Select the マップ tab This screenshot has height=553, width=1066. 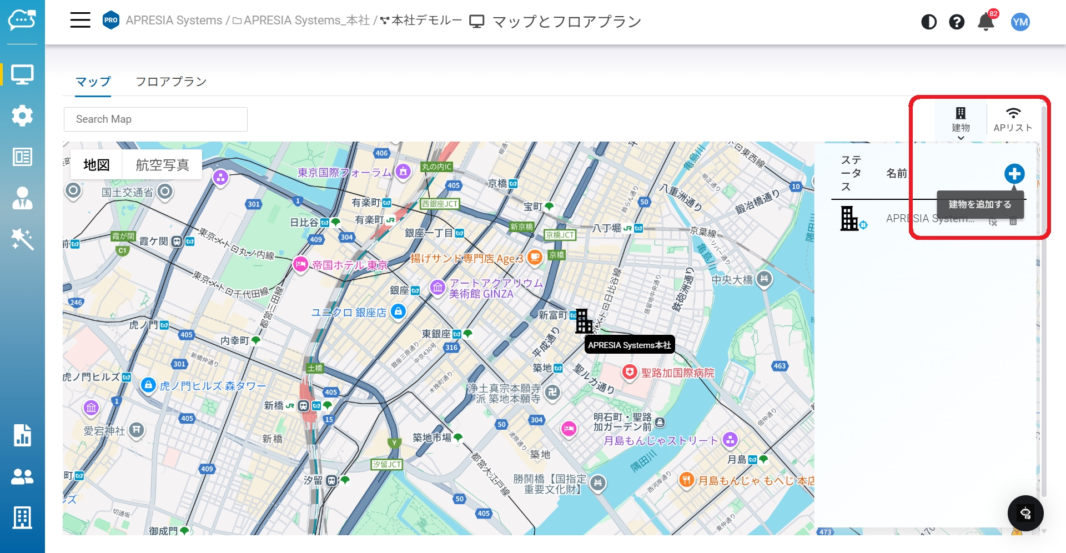[93, 82]
